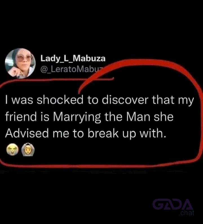
Task: Click the Lady_L_Mabuza display name
Action: tap(73, 59)
